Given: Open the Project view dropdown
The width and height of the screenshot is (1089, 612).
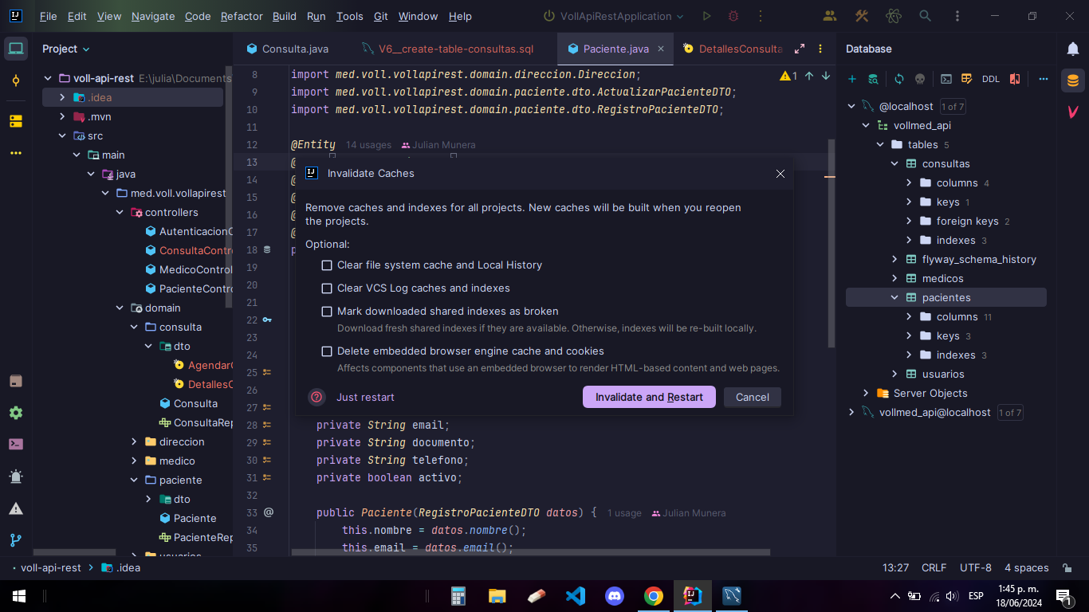Looking at the screenshot, I should 66,49.
